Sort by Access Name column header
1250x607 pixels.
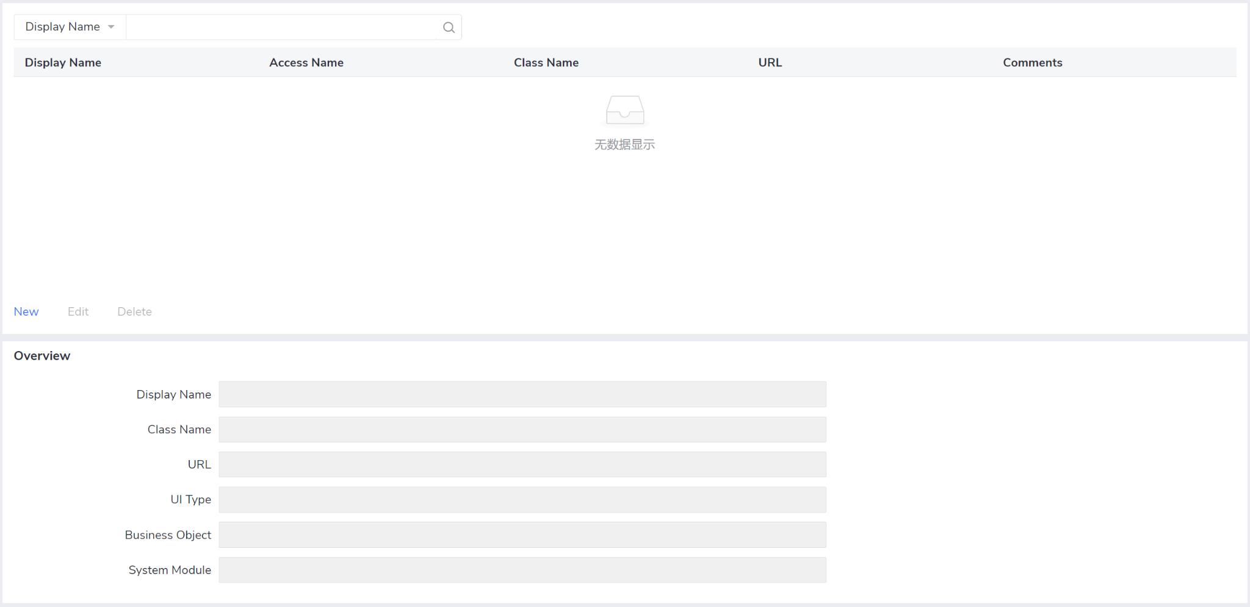coord(306,62)
